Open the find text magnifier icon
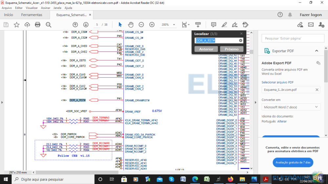This screenshot has width=328, height=184. coord(49,25)
